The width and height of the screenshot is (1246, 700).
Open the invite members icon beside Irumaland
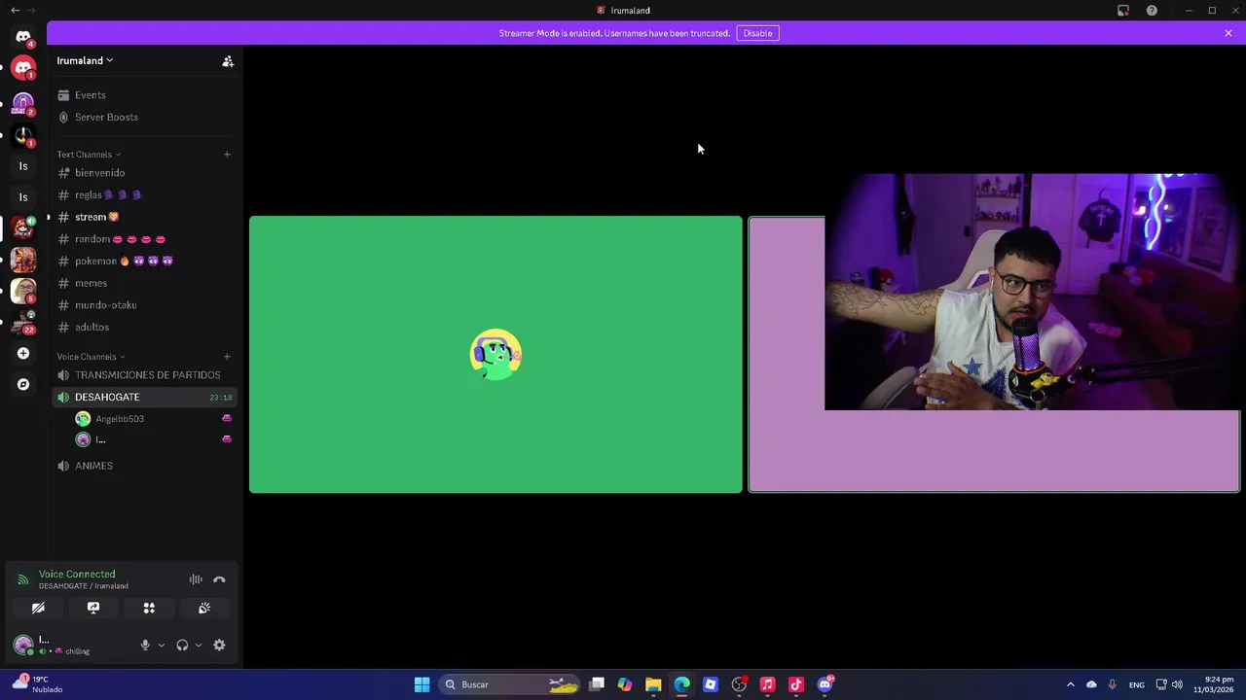(228, 61)
